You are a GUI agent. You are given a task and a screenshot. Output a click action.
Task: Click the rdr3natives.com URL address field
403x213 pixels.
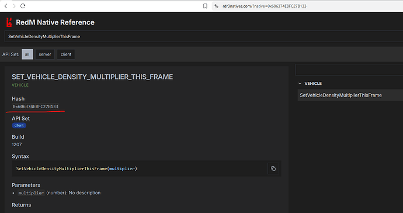click(307, 6)
